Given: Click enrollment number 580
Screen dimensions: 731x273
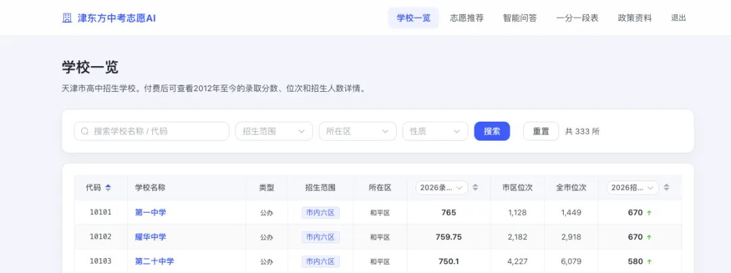Looking at the screenshot, I should coord(636,262).
